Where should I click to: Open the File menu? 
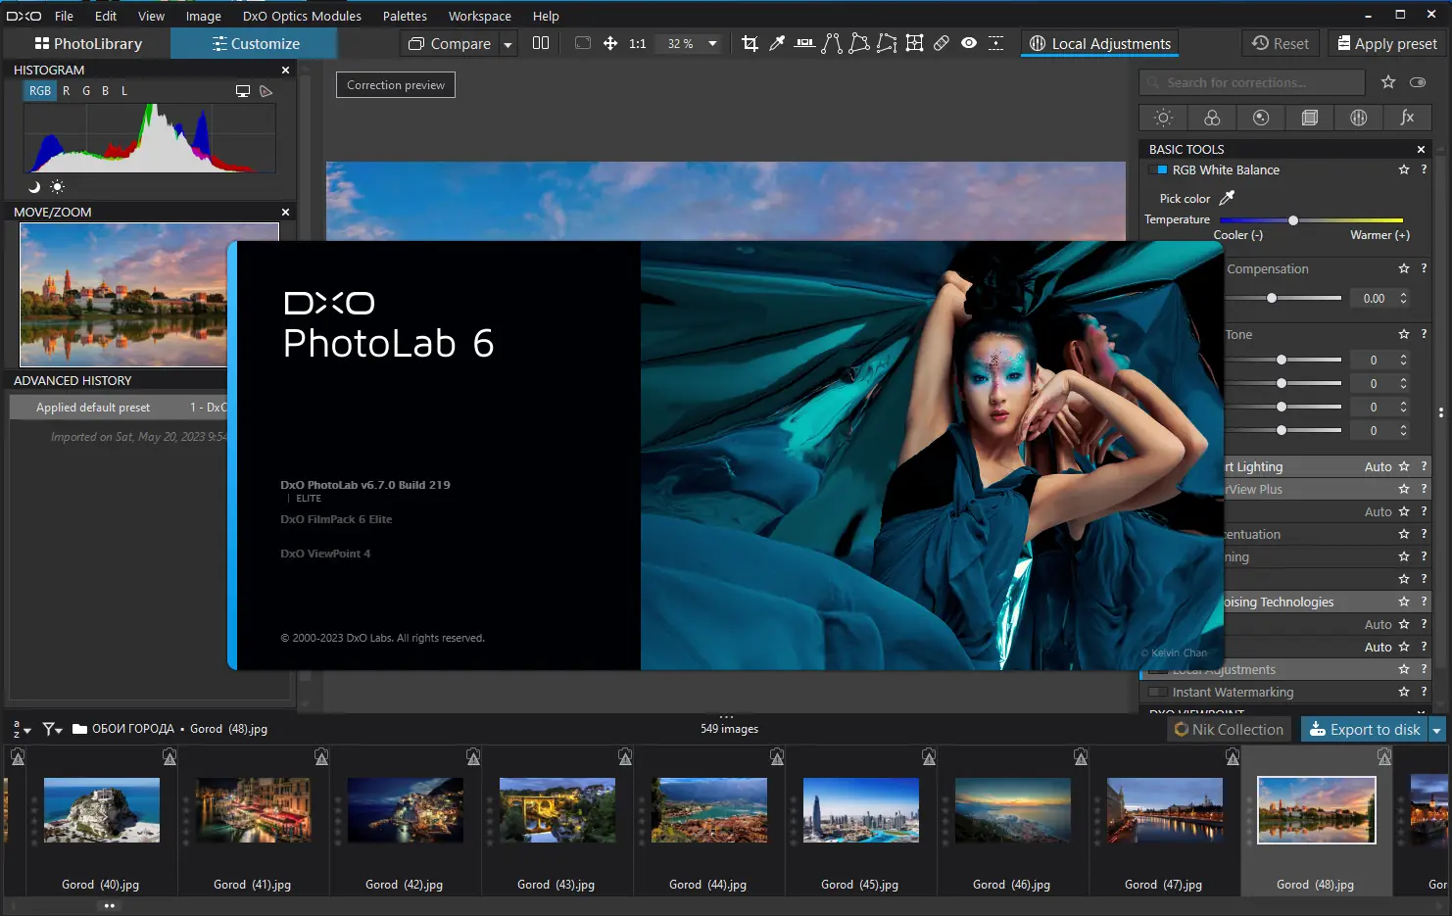pos(64,16)
